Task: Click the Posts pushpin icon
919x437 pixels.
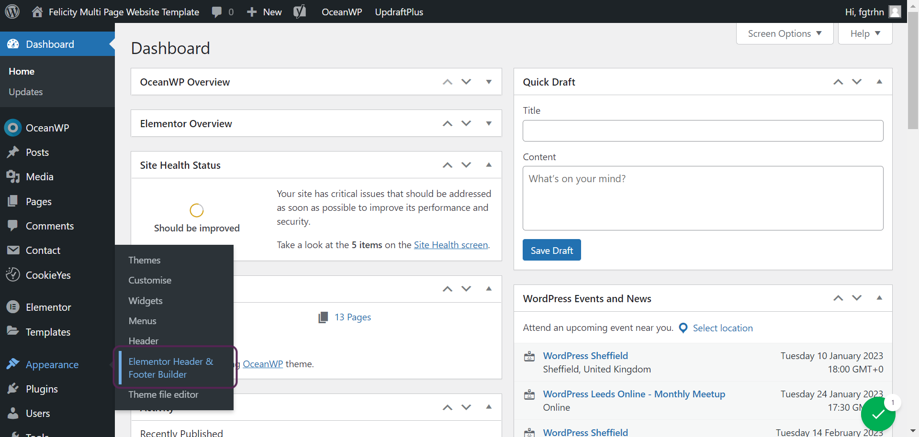Action: point(13,152)
